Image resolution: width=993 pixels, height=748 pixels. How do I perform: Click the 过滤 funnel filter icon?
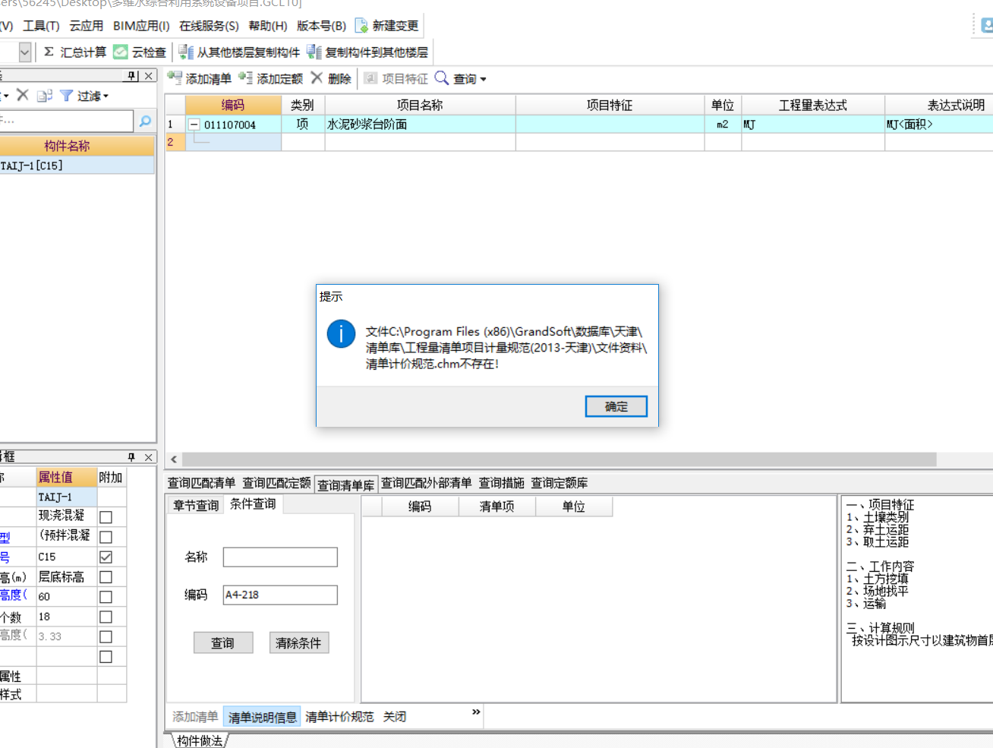coord(67,96)
